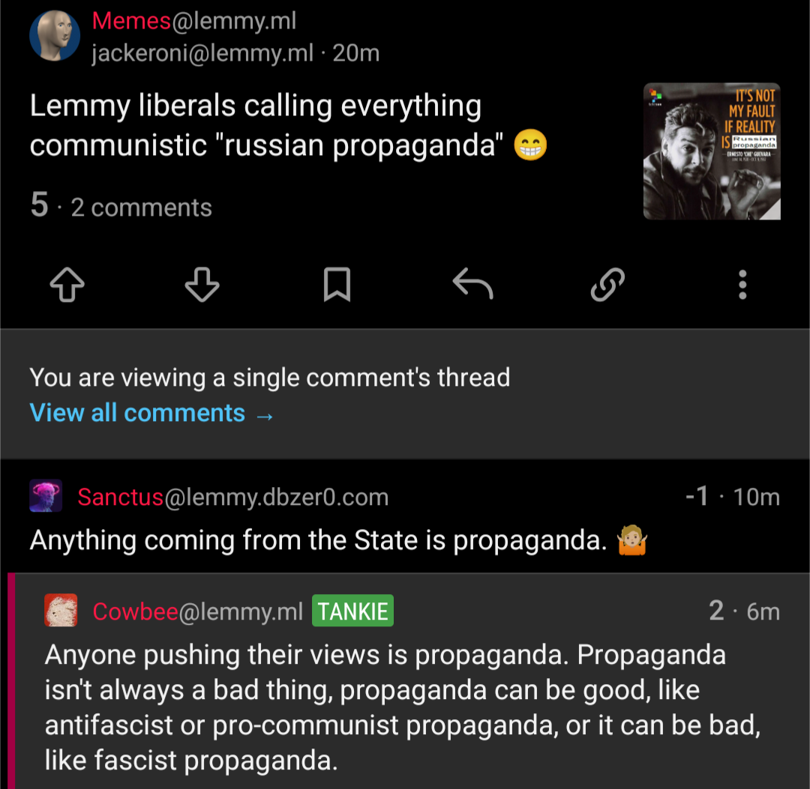Viewport: 810px width, 789px height.
Task: Click View all comments link
Action: [x=151, y=413]
